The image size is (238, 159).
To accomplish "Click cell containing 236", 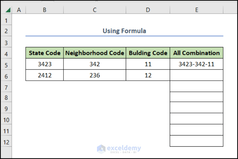I will click(95, 75).
